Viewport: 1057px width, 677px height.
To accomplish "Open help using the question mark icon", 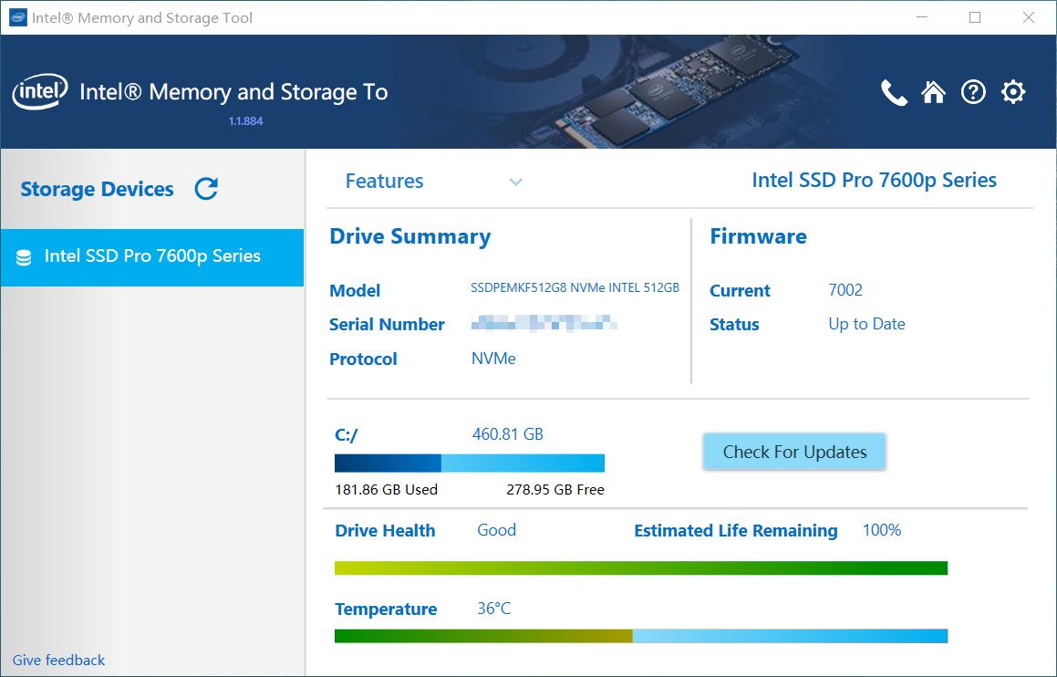I will (973, 91).
